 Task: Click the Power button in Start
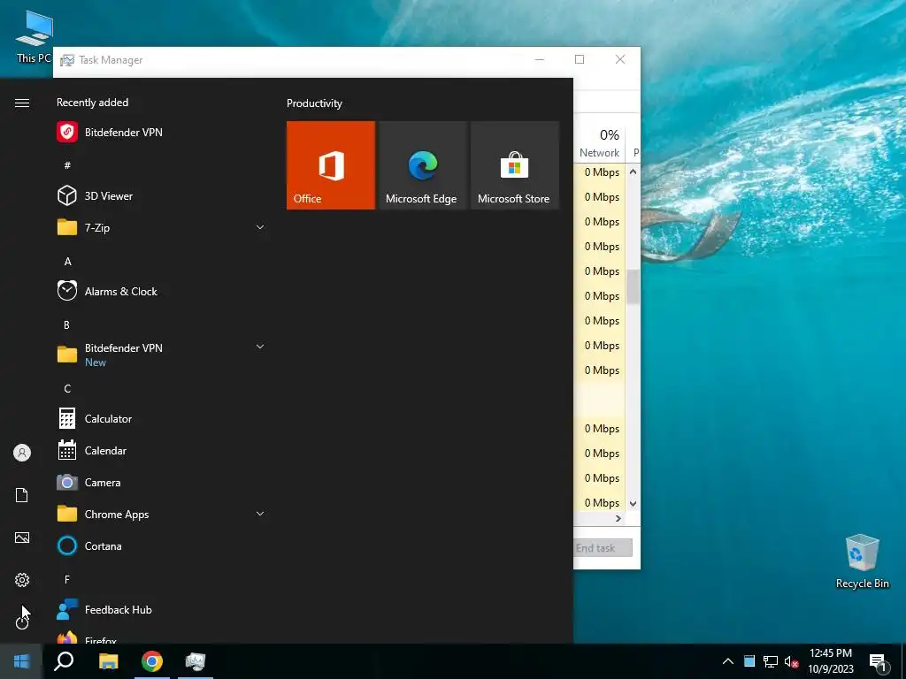[x=22, y=622]
